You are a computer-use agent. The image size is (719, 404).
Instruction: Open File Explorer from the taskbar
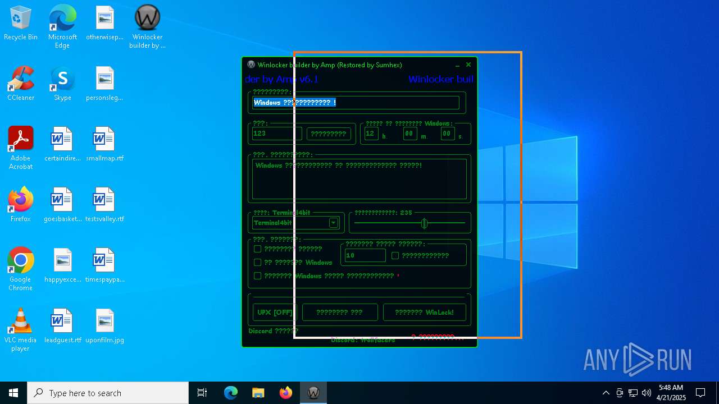[258, 393]
